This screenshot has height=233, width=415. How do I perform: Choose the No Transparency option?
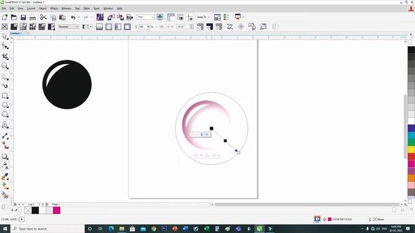tap(5, 27)
